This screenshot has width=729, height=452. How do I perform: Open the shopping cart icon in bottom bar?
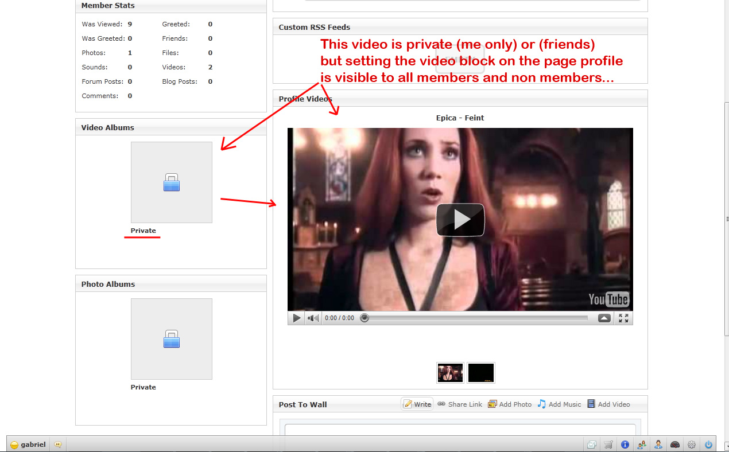point(608,445)
